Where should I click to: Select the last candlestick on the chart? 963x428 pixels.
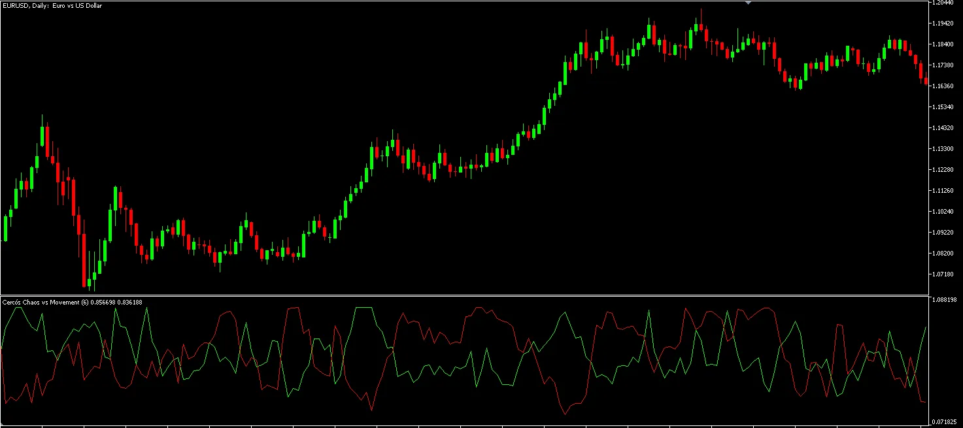pyautogui.click(x=926, y=82)
